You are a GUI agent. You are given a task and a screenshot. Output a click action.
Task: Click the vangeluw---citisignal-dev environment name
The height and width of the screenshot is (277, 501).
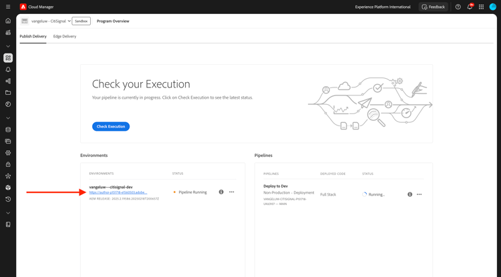(x=111, y=187)
